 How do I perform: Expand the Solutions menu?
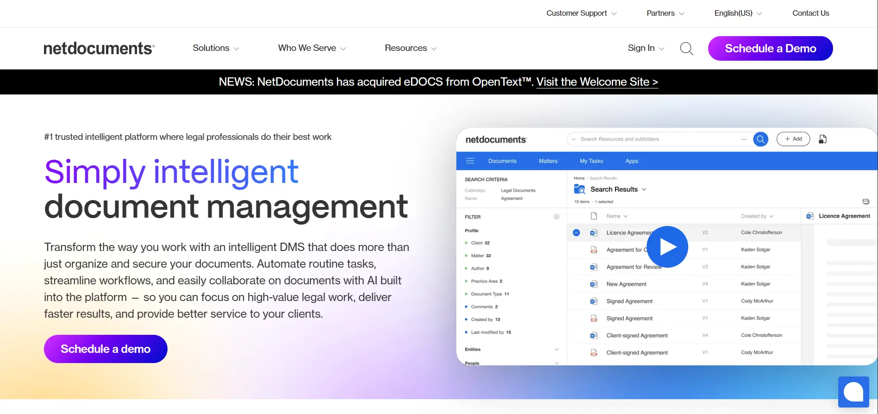(216, 48)
